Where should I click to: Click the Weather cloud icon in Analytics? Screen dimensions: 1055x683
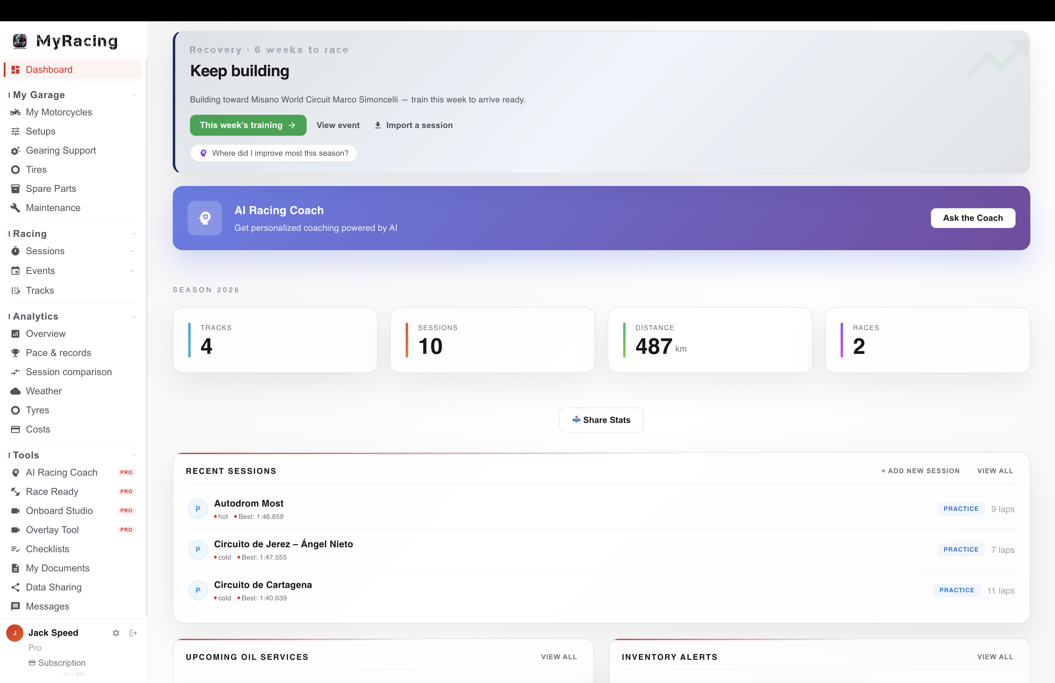(x=15, y=391)
